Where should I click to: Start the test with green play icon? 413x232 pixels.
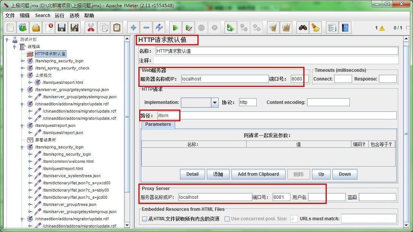coord(175,27)
